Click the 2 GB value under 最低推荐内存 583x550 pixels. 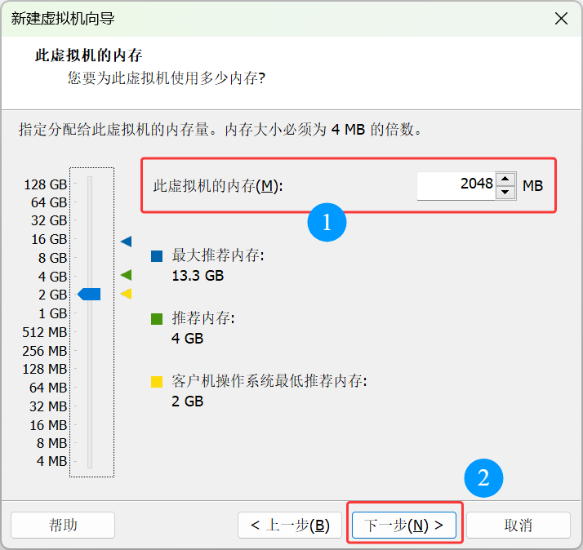point(188,401)
